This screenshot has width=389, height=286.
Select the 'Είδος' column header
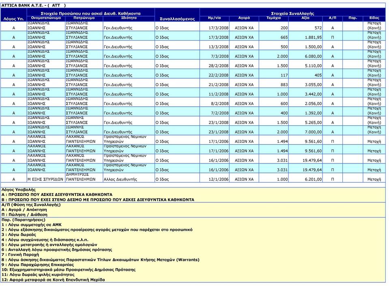click(374, 18)
